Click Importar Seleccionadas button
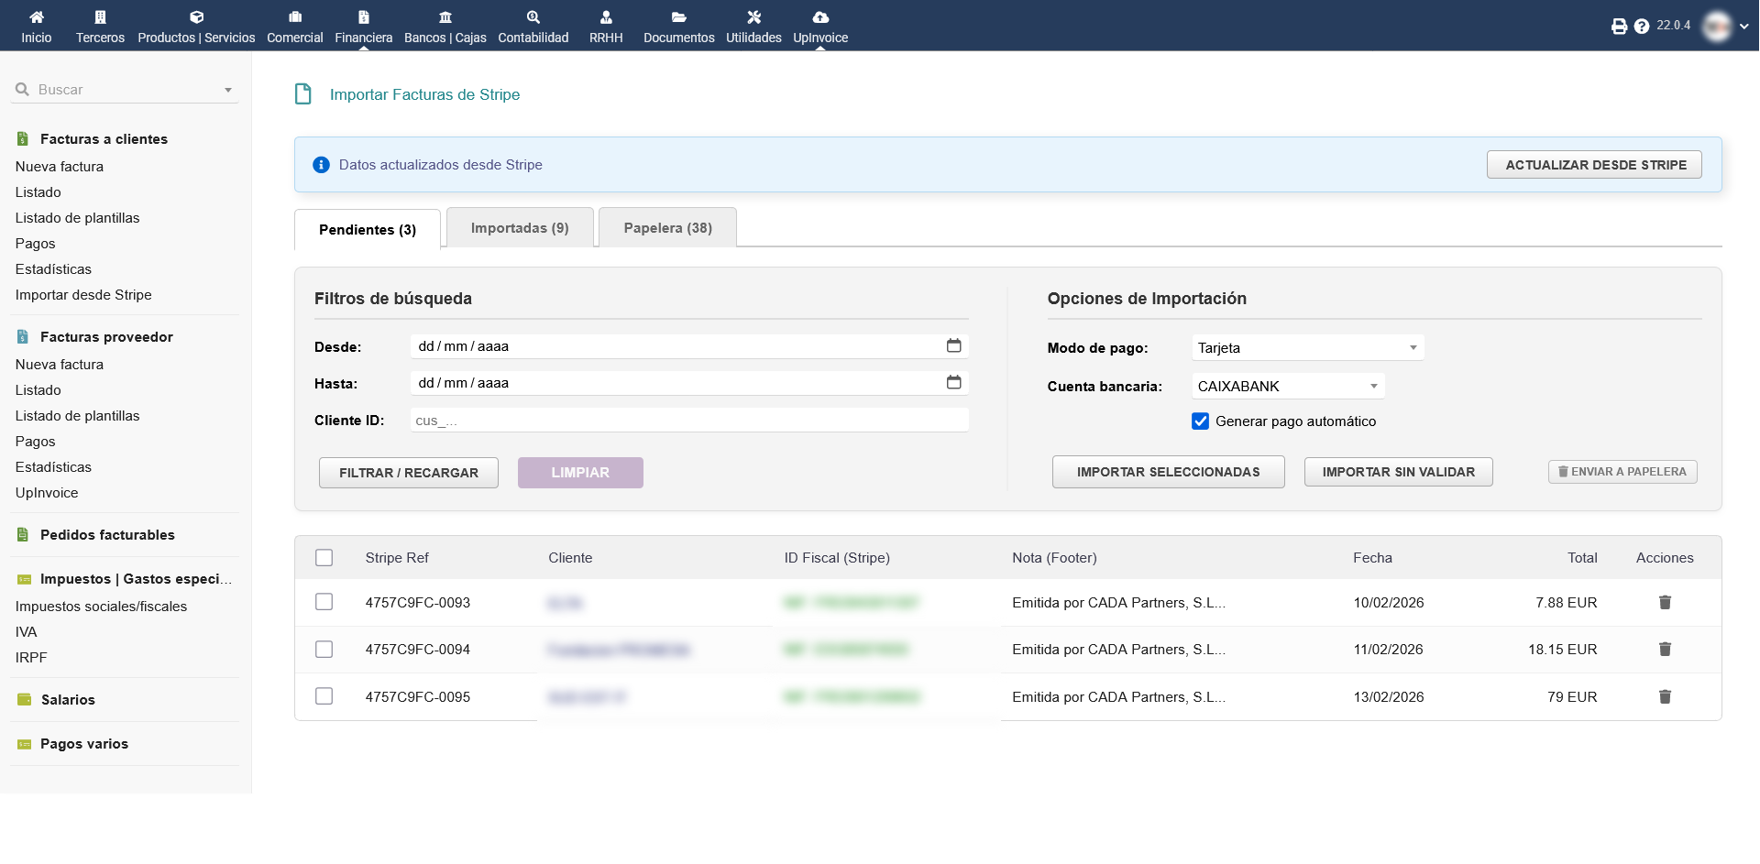This screenshot has height=864, width=1760. click(x=1168, y=472)
